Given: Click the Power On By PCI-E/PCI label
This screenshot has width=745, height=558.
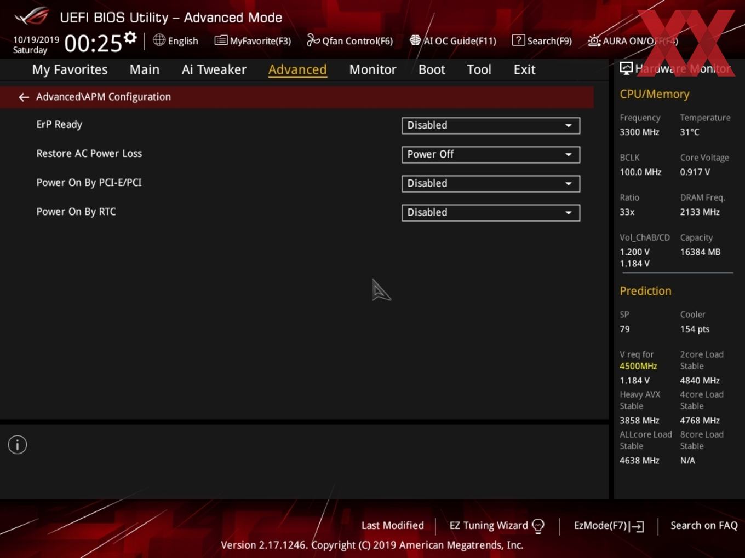Looking at the screenshot, I should point(89,183).
